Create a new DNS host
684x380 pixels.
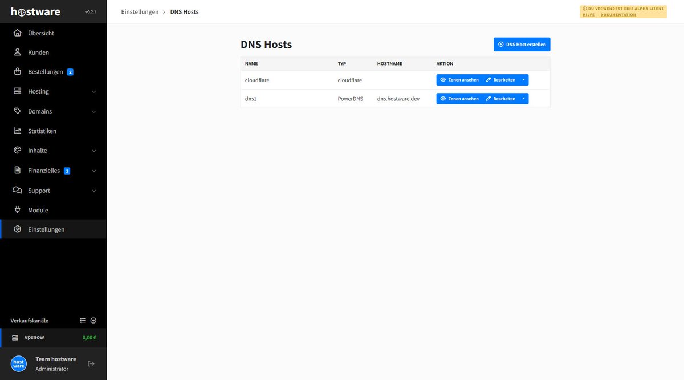(x=522, y=45)
